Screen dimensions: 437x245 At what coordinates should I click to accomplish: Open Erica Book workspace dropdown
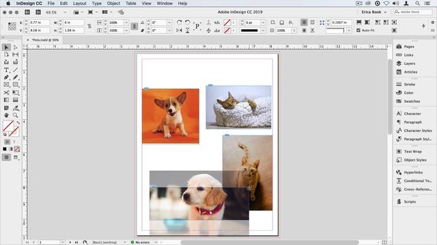point(374,12)
